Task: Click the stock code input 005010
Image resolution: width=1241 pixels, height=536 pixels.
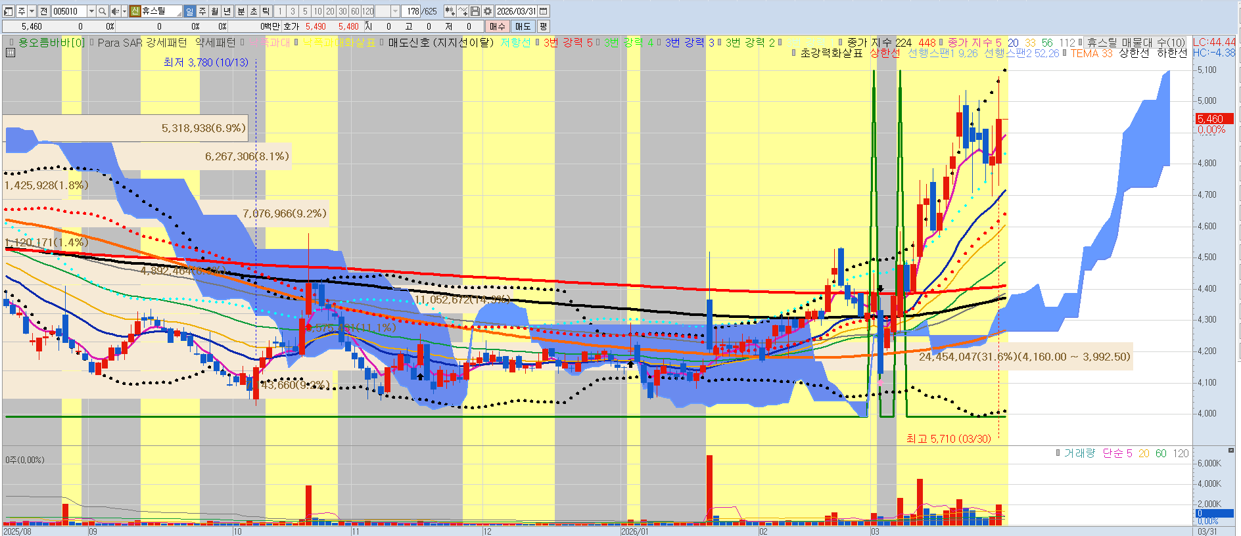Action: tap(69, 11)
